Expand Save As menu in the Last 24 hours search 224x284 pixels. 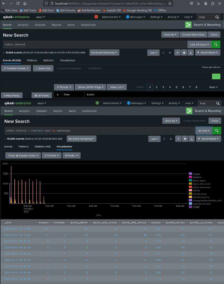click(170, 34)
